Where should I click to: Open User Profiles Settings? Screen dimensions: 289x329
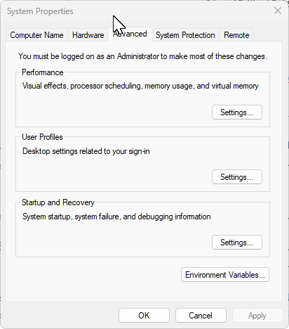(x=237, y=177)
